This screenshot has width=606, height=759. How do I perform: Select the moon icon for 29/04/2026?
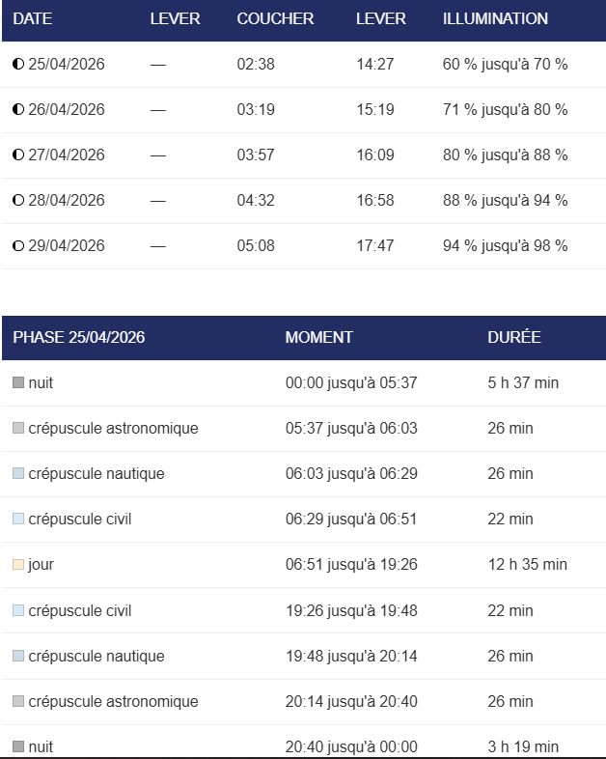click(18, 246)
